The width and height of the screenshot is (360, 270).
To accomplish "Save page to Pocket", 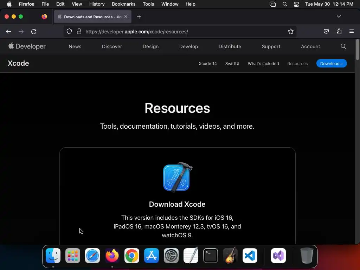I will [x=326, y=31].
